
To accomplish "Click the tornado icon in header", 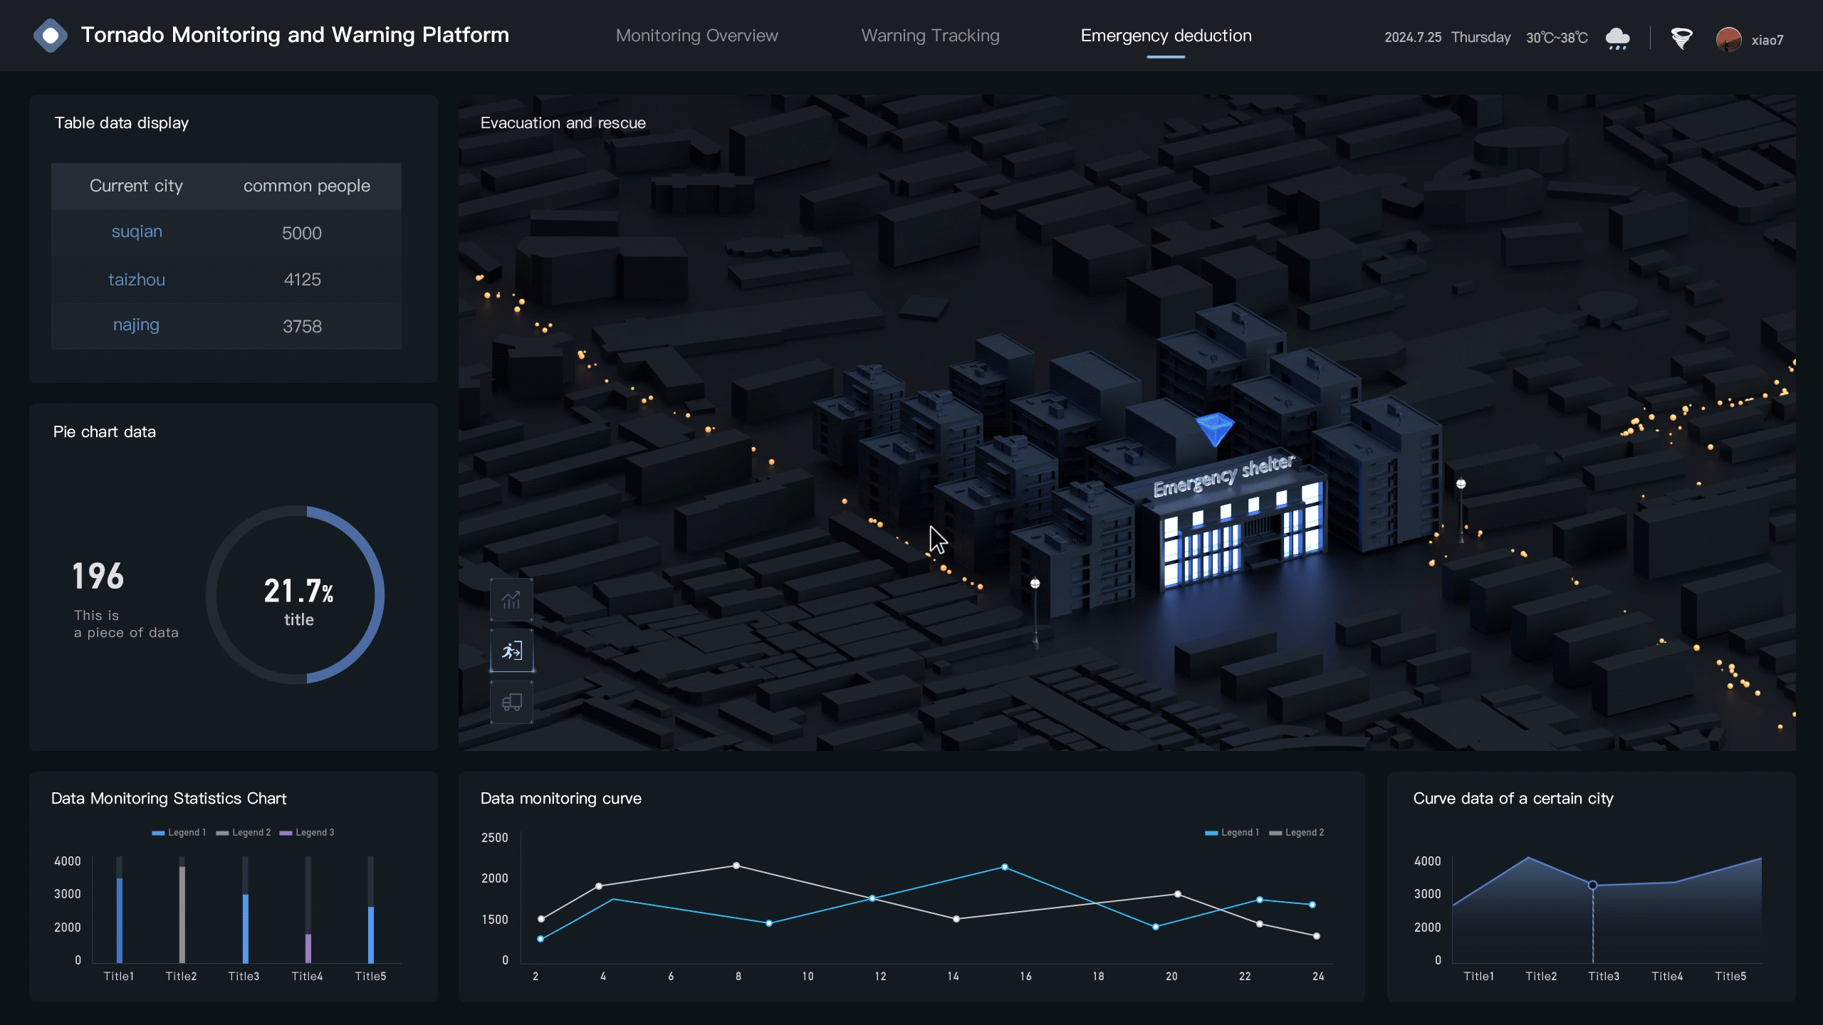I will pos(1681,38).
